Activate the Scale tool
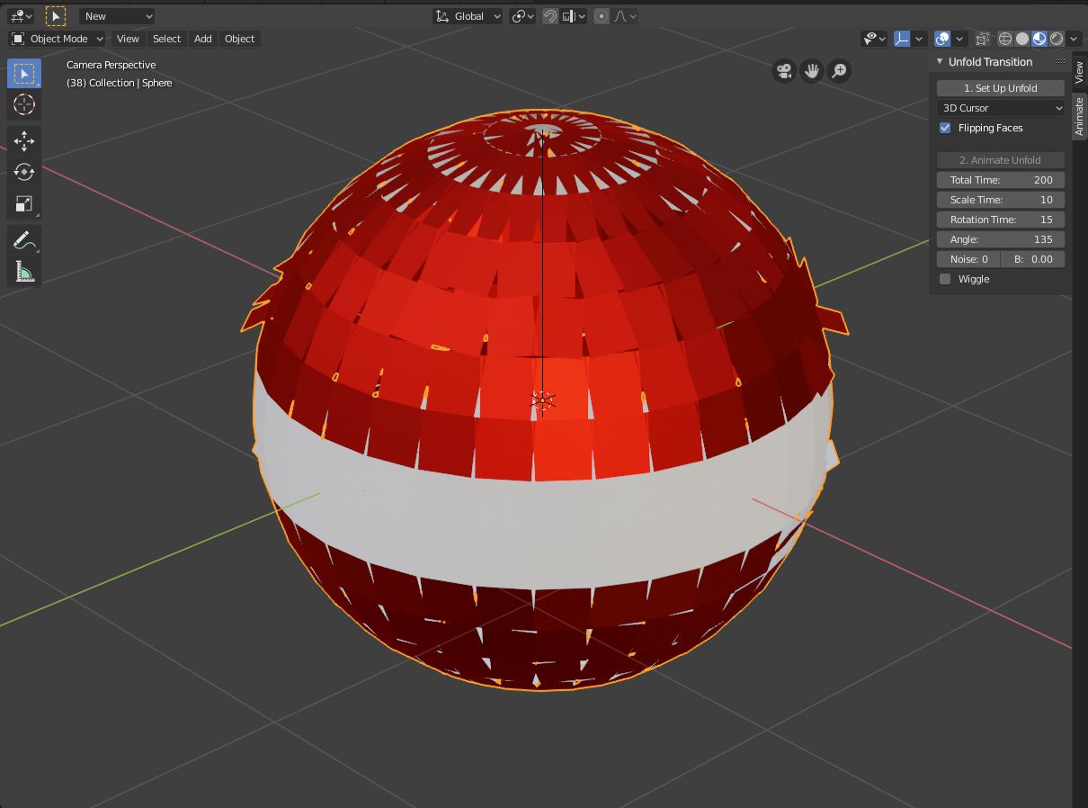 tap(23, 204)
